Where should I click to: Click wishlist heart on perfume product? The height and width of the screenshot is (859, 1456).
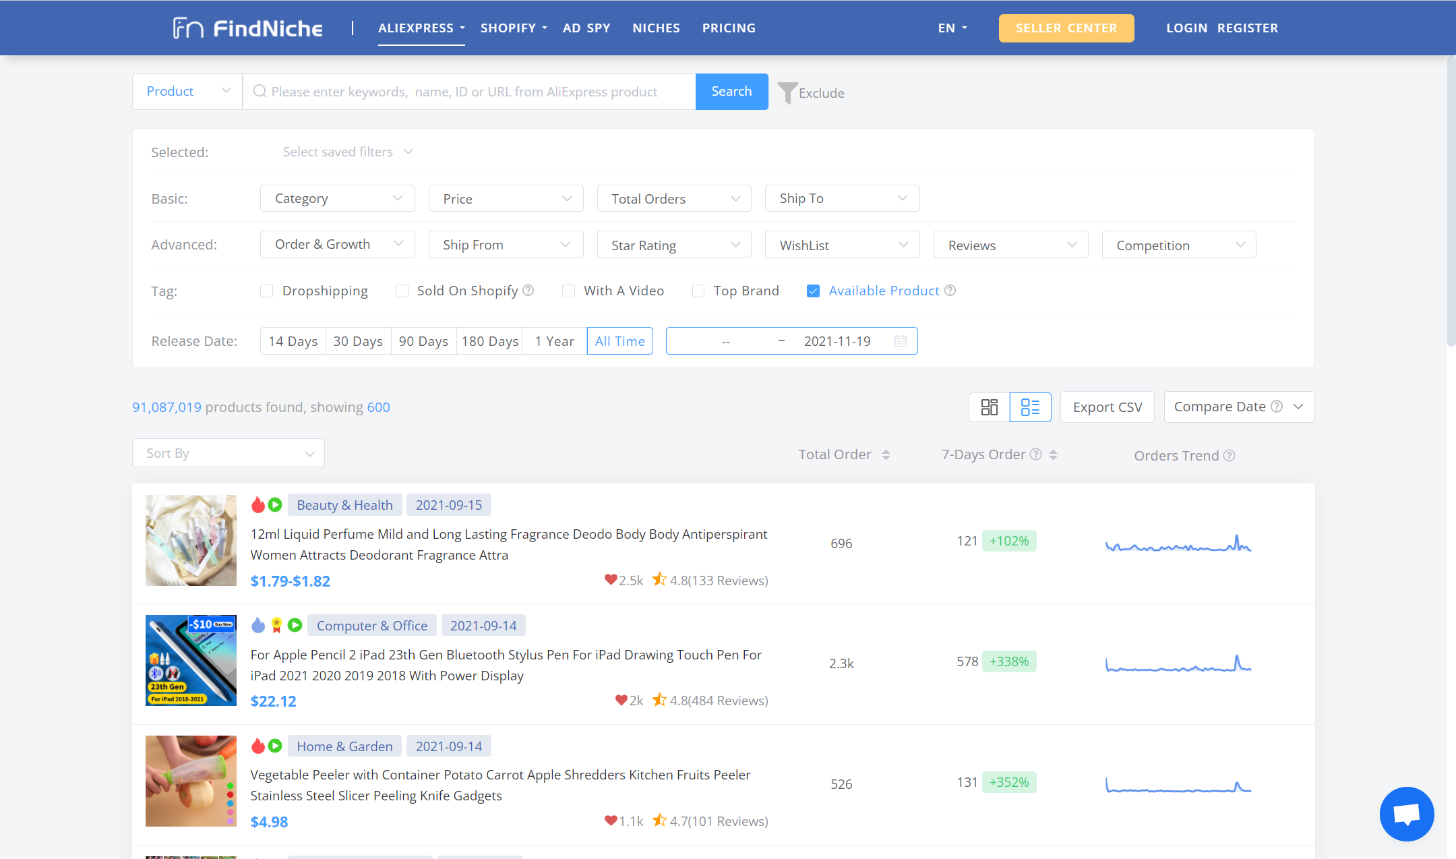pos(611,580)
